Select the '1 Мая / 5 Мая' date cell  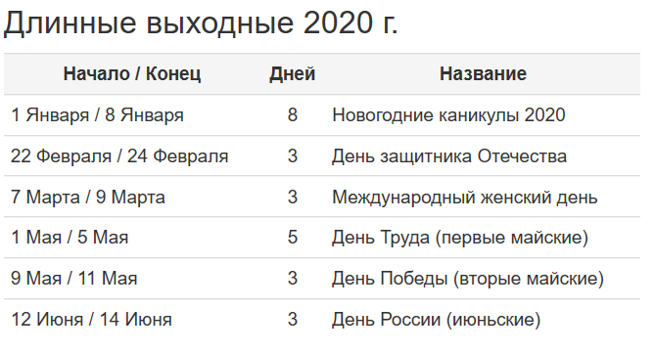(x=70, y=238)
